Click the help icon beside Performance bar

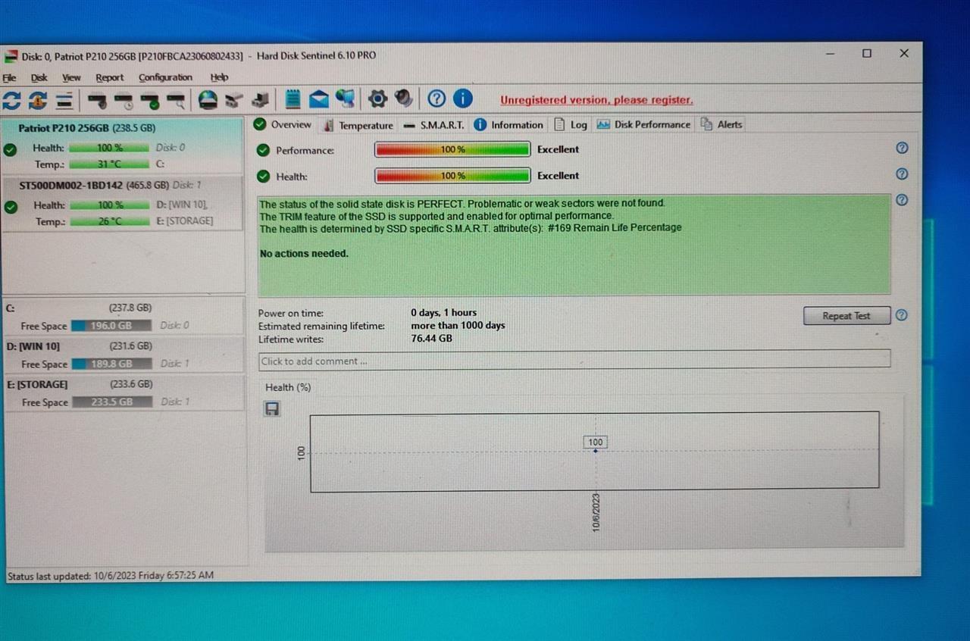point(902,148)
